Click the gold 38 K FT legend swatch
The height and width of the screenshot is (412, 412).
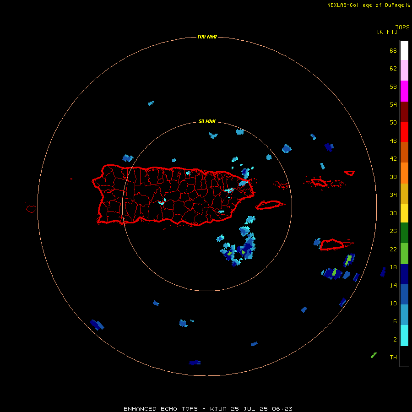coord(404,194)
